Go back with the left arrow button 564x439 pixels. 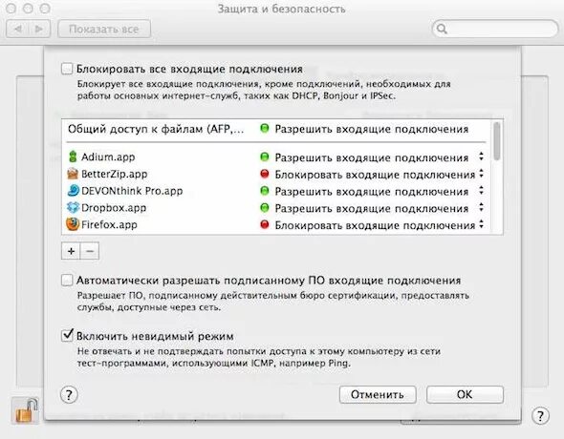[x=17, y=29]
